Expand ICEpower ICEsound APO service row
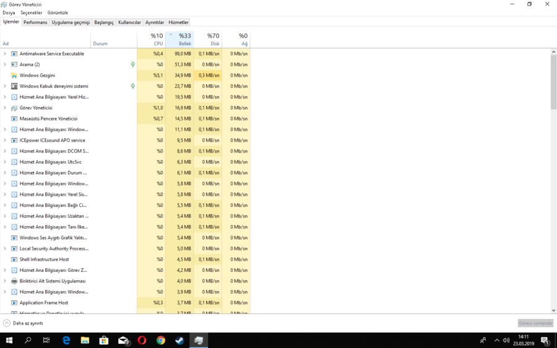Image resolution: width=557 pixels, height=348 pixels. coord(4,140)
